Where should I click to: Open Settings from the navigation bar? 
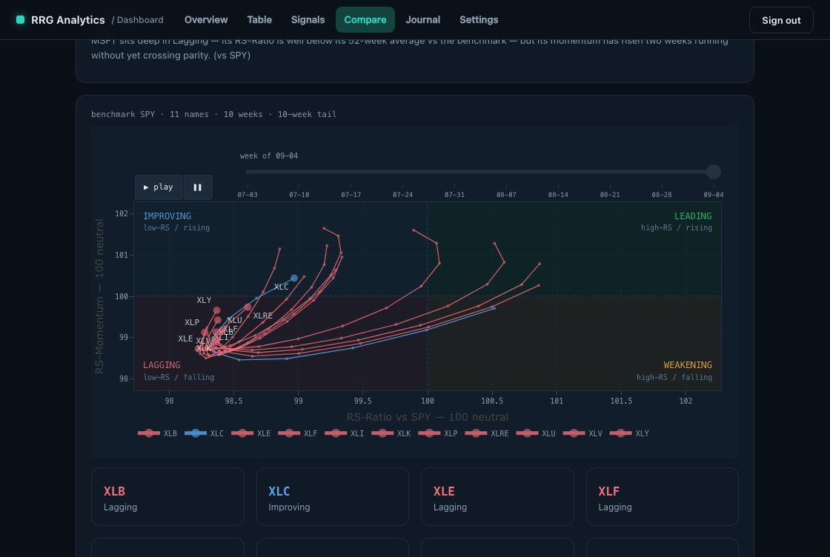click(x=479, y=19)
